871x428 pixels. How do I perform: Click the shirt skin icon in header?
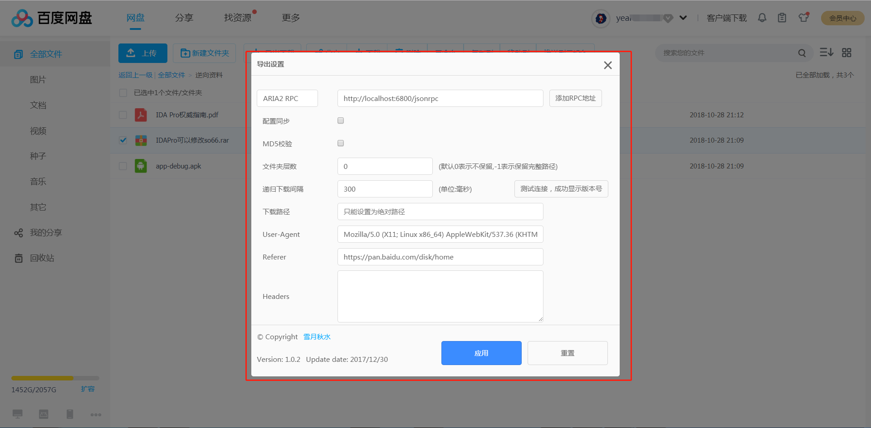[804, 18]
